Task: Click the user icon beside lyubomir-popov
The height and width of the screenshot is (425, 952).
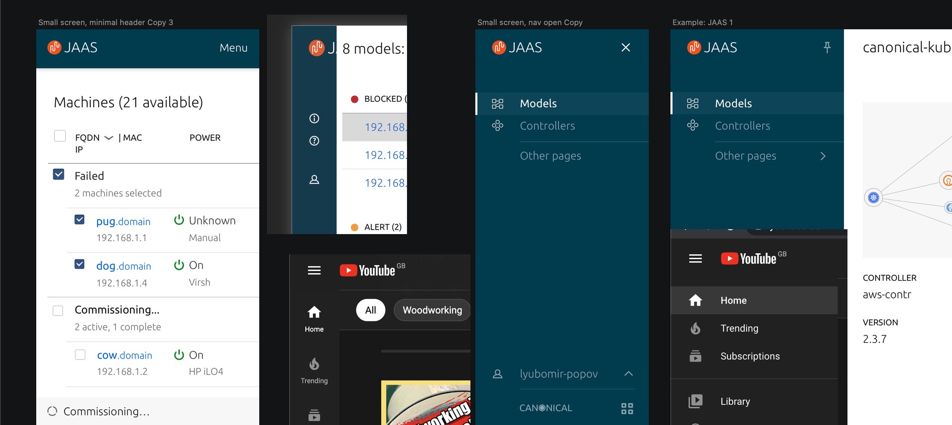Action: point(498,374)
